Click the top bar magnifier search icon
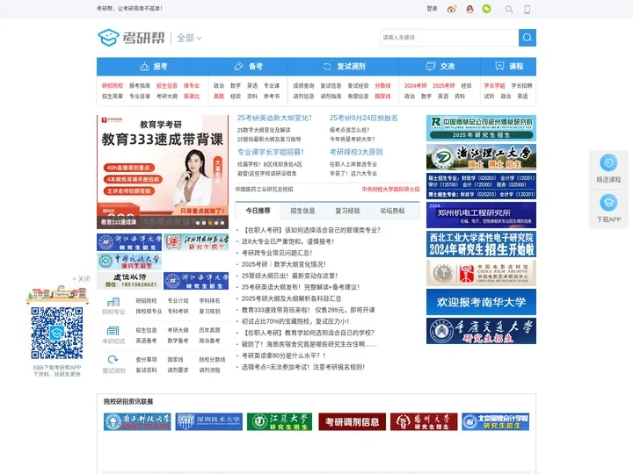The height and width of the screenshot is (474, 633). pyautogui.click(x=509, y=10)
